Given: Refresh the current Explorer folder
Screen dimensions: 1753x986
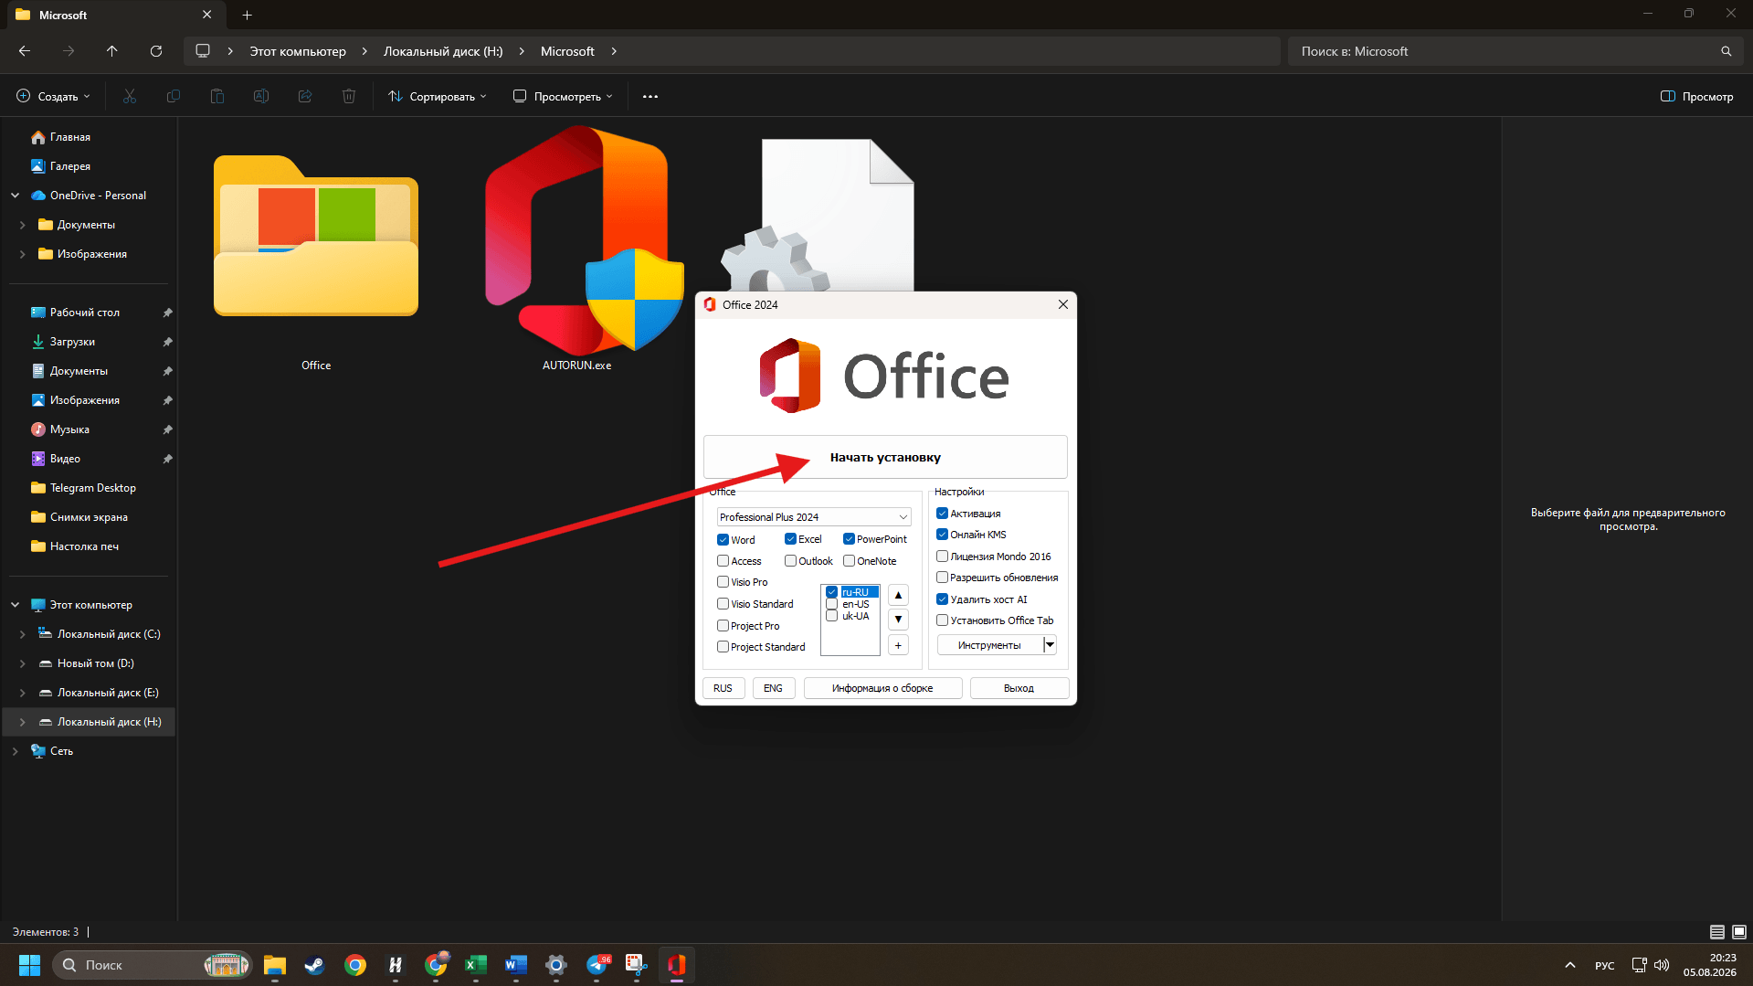Looking at the screenshot, I should click(156, 51).
